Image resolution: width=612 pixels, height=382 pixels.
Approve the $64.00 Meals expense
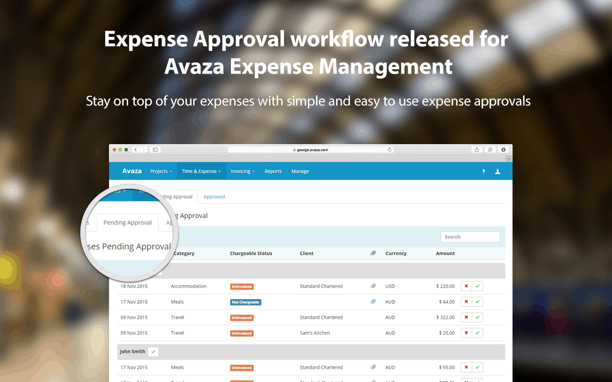tap(477, 302)
